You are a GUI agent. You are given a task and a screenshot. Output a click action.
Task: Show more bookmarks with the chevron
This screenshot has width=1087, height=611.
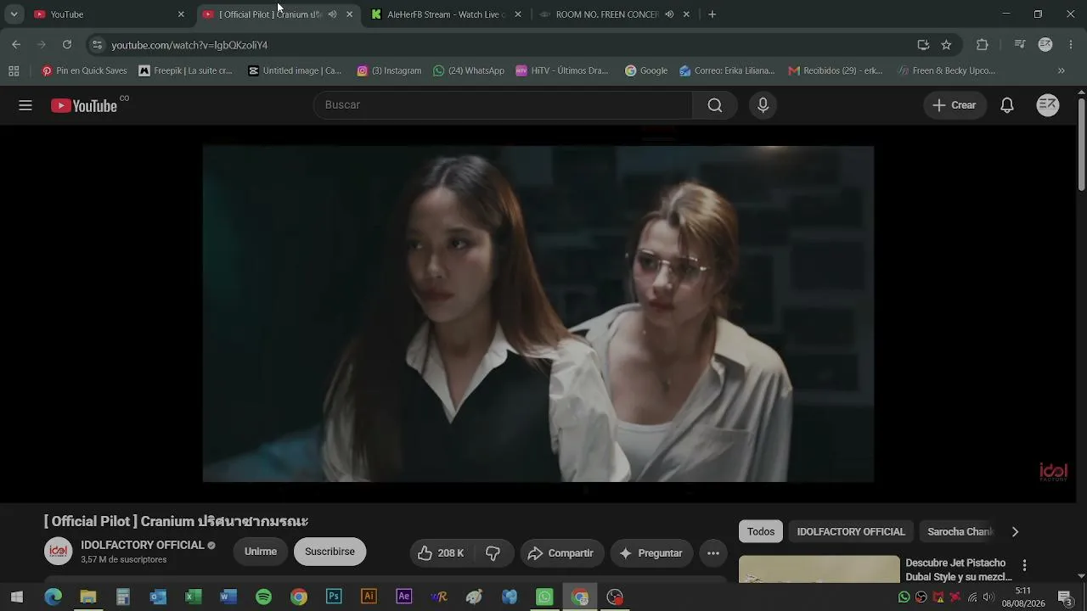pyautogui.click(x=1062, y=70)
